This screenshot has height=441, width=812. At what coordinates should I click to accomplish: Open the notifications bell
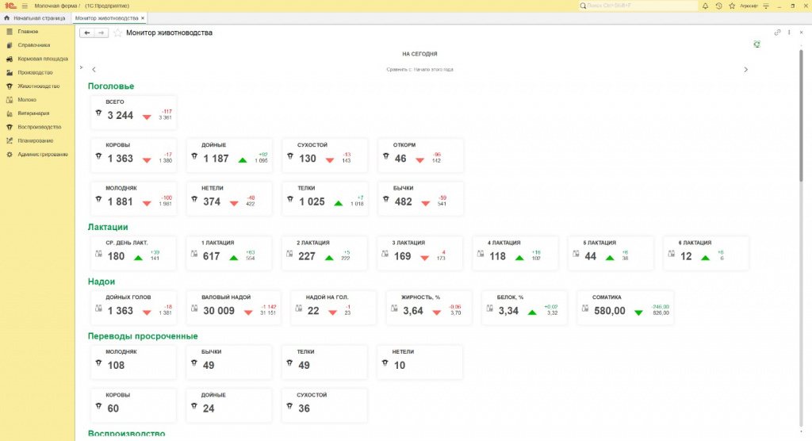[x=706, y=6]
